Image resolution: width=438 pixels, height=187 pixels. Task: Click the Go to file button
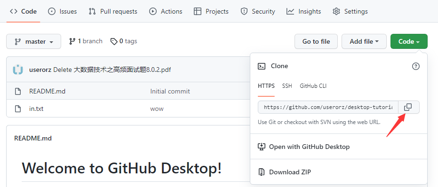tap(316, 41)
